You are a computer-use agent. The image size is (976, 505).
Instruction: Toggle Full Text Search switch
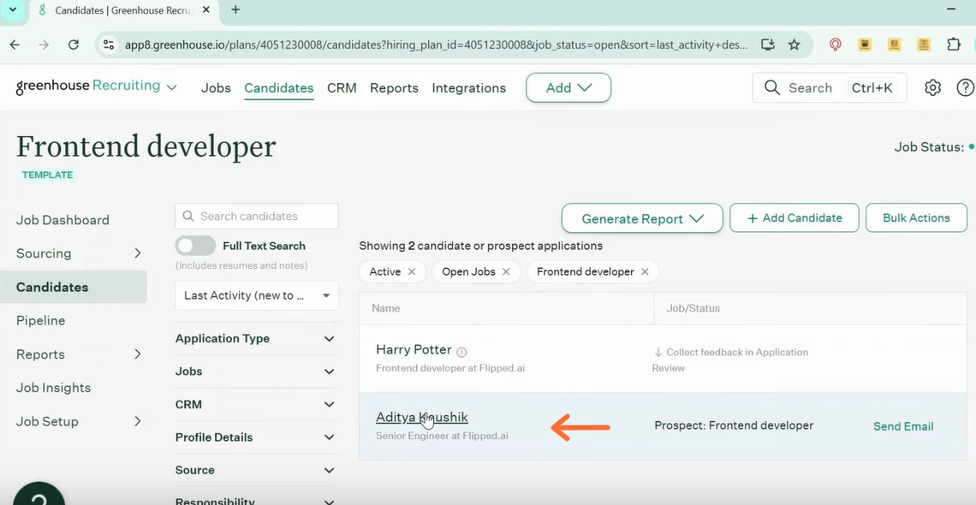pos(195,246)
